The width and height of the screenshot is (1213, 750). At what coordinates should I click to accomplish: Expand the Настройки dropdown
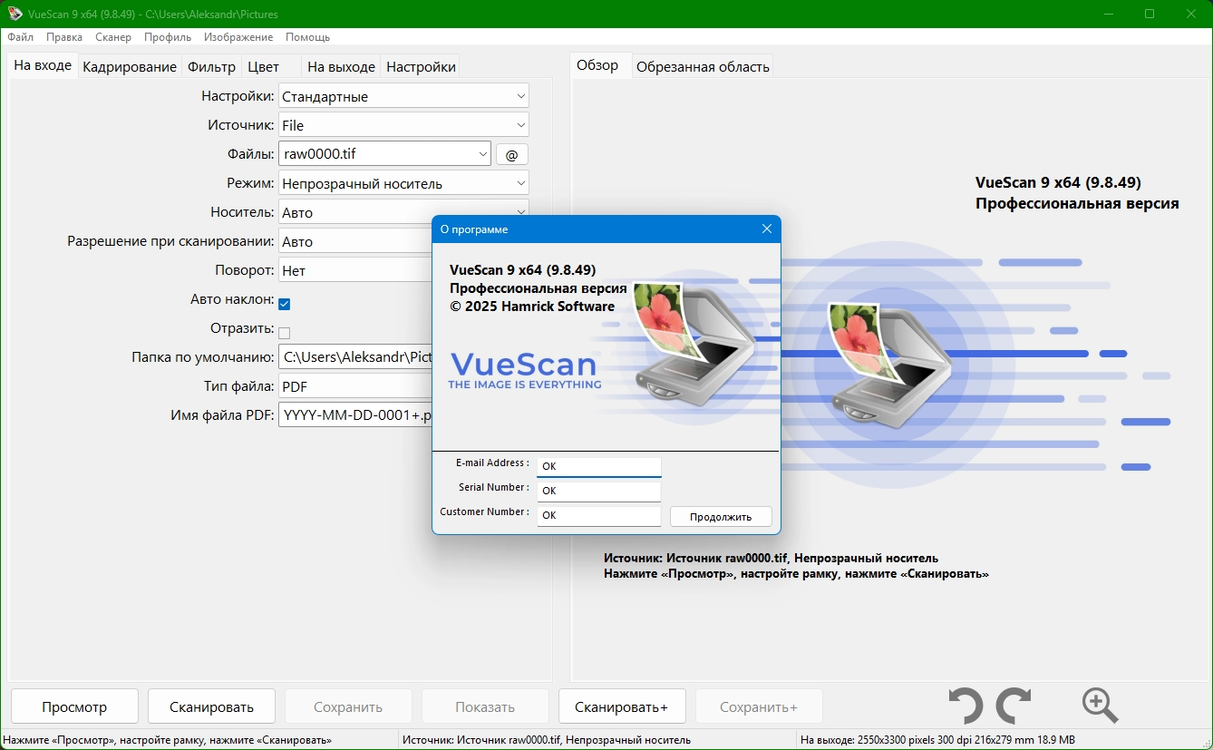403,96
